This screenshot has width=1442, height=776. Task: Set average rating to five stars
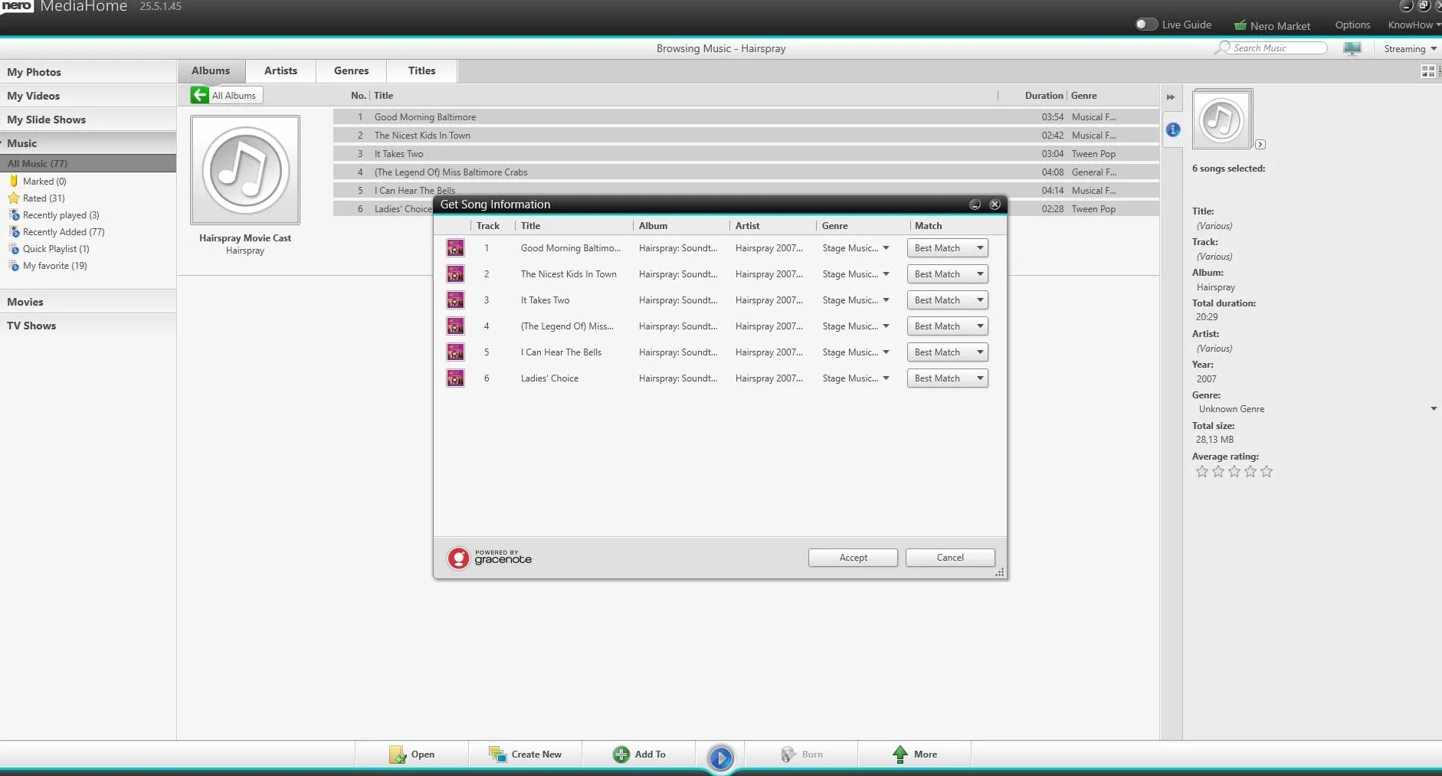pyautogui.click(x=1267, y=472)
